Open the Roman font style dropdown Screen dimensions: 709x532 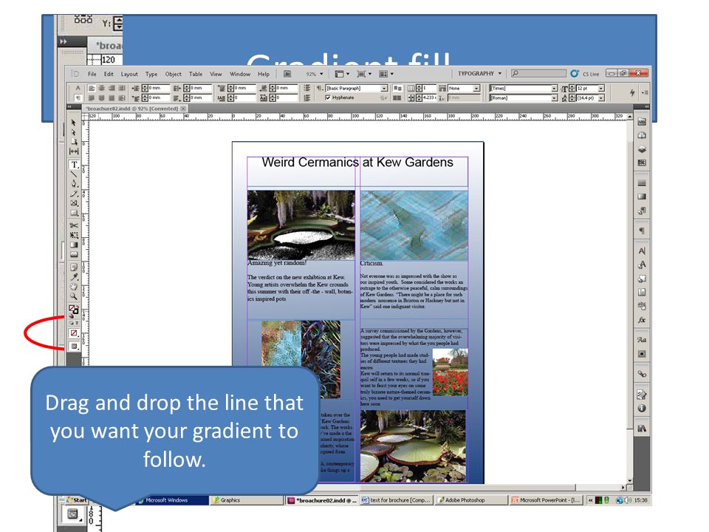click(x=555, y=98)
